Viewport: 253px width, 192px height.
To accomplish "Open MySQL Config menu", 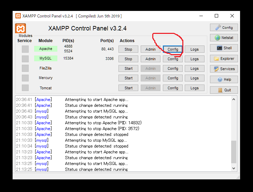I will pyautogui.click(x=173, y=59).
